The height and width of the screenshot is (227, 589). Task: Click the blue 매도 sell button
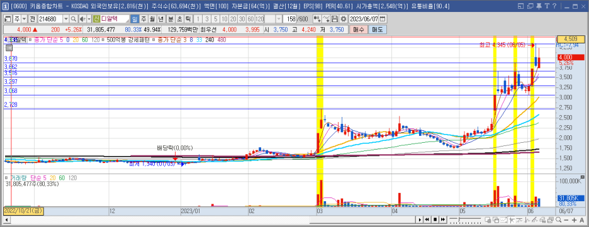(x=377, y=30)
